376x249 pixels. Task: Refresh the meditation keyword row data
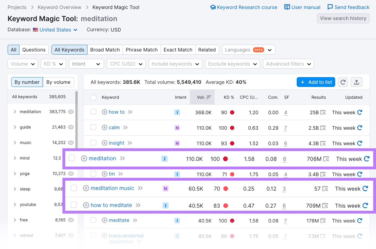pos(366,159)
